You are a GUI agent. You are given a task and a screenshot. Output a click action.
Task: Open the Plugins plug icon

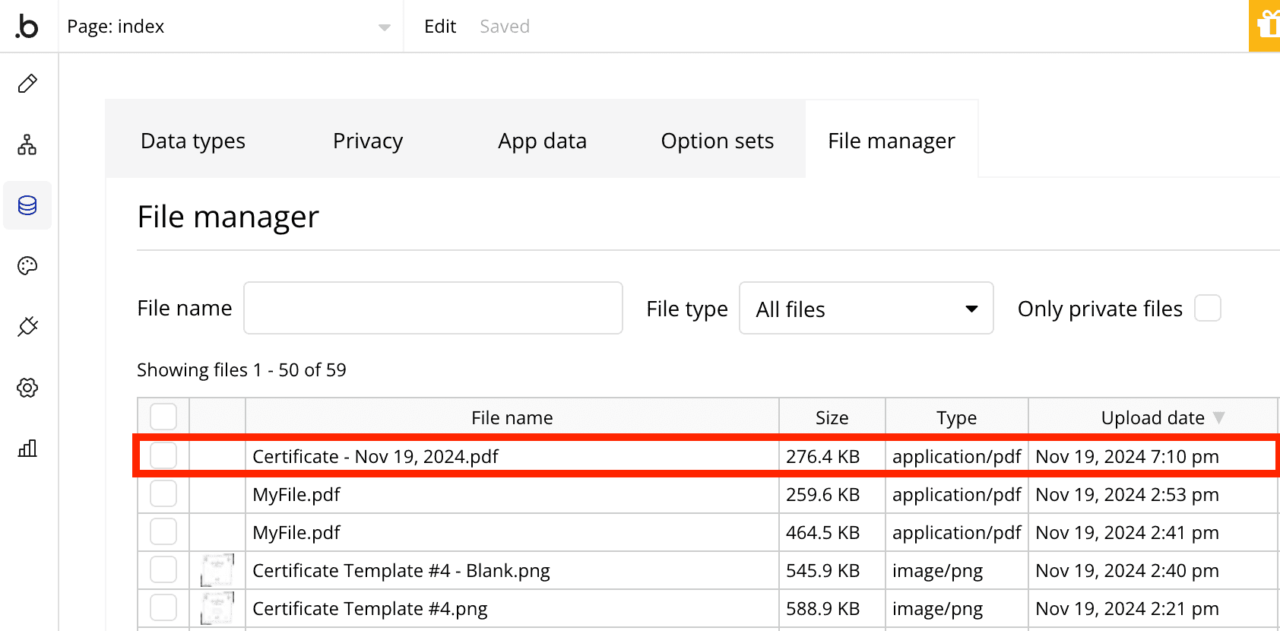[x=27, y=327]
